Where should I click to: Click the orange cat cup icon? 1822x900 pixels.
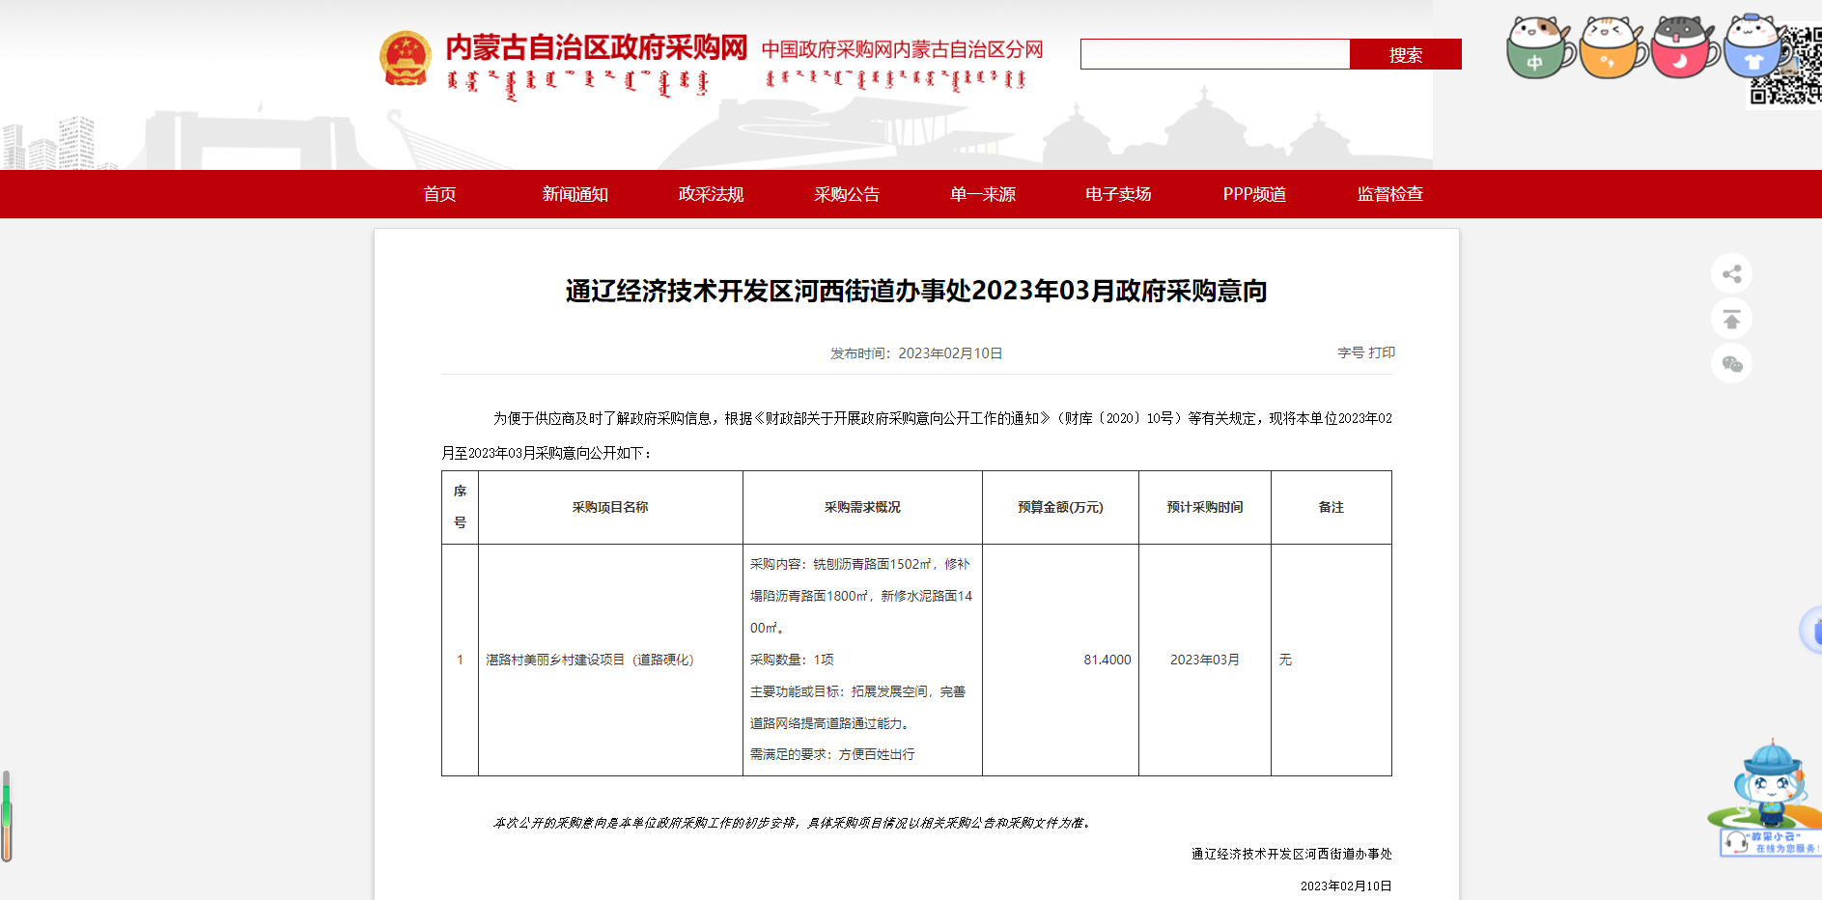pyautogui.click(x=1611, y=48)
